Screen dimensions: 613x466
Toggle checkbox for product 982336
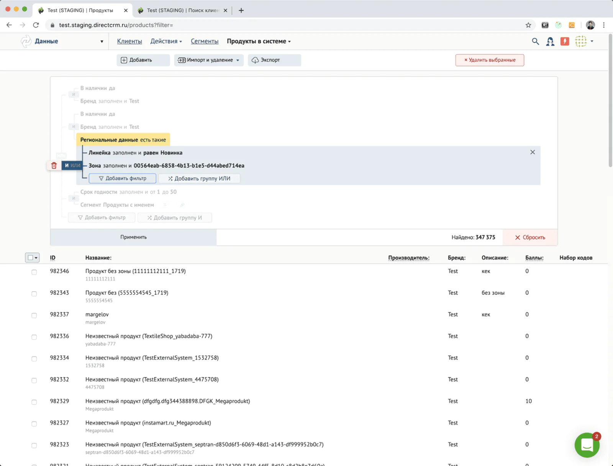coord(34,337)
